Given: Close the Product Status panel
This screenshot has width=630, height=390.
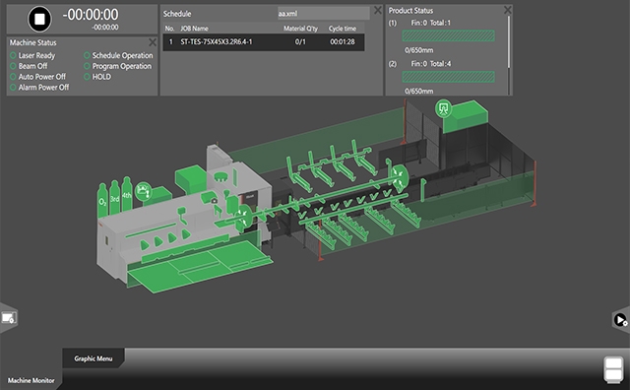Looking at the screenshot, I should 508,10.
